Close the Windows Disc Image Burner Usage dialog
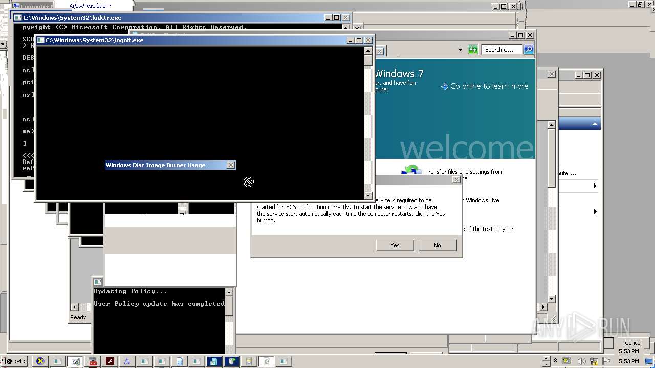 230,165
